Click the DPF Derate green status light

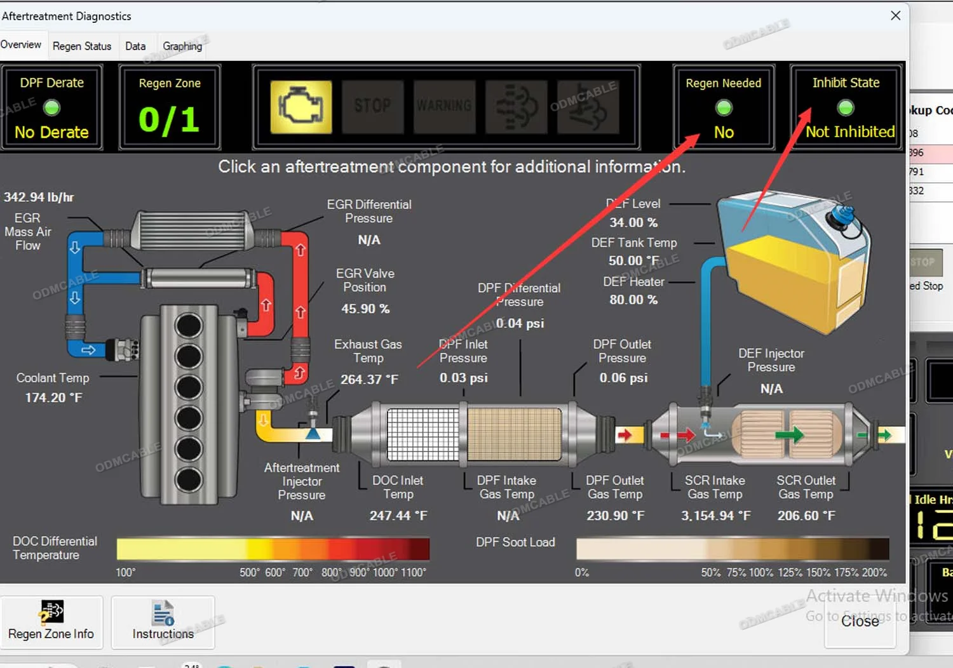[x=51, y=108]
